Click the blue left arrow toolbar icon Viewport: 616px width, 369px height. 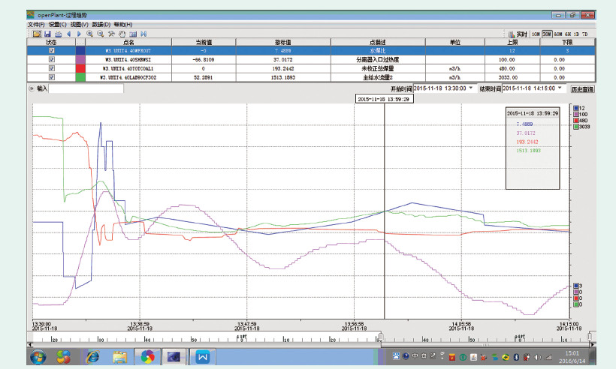(x=69, y=34)
